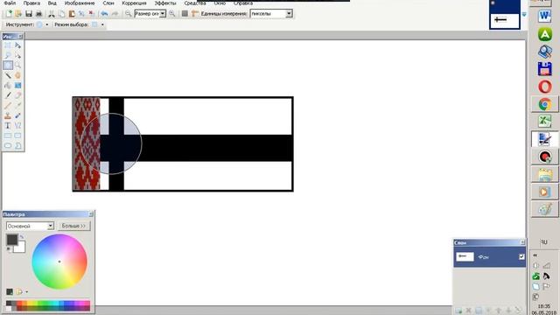Viewport: 560px width, 315px height.
Task: Select the Фон layer thumbnail
Action: tap(465, 256)
